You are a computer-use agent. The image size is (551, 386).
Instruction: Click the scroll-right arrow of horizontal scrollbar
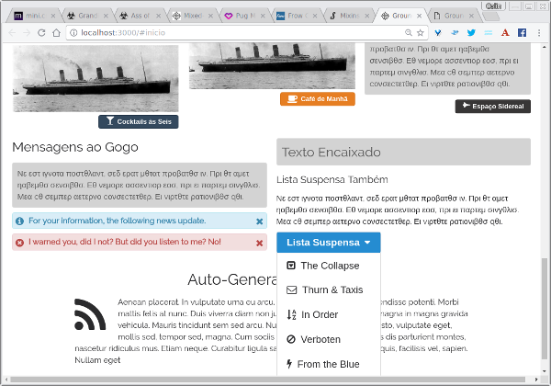pos(536,380)
